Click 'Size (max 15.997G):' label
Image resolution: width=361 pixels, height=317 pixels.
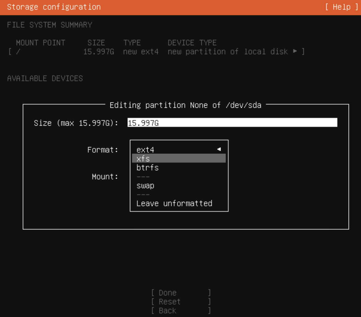click(x=76, y=123)
